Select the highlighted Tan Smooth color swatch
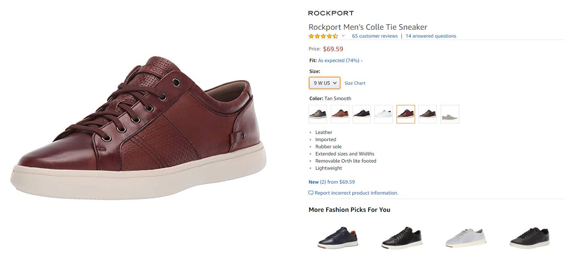568x254 pixels. point(406,114)
